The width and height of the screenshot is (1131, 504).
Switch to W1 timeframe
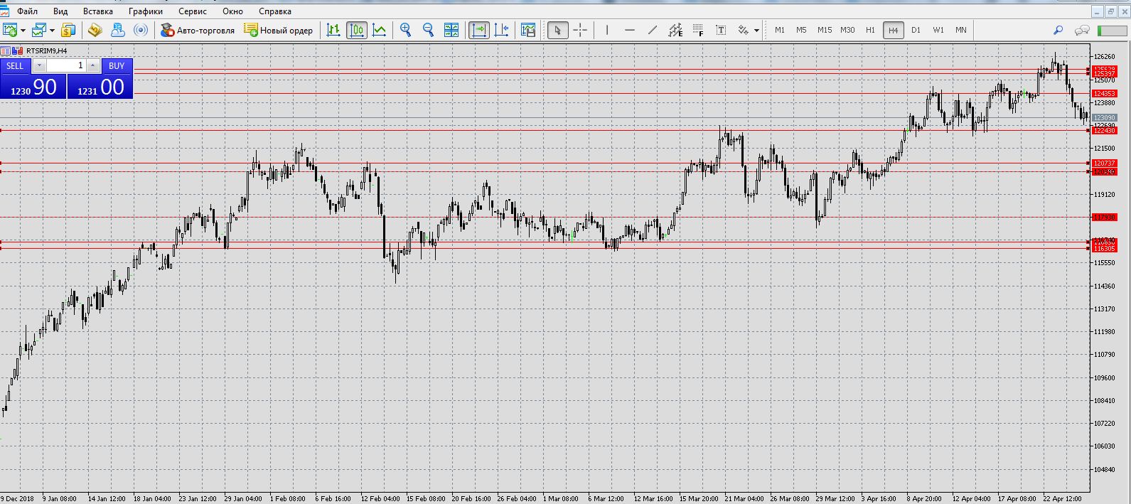938,30
